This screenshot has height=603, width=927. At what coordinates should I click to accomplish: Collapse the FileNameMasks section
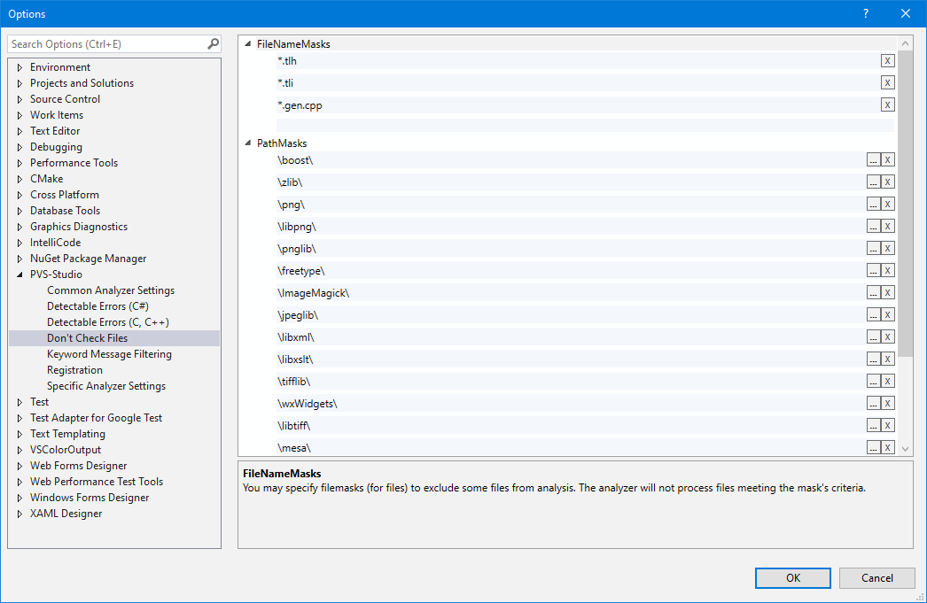pos(248,43)
